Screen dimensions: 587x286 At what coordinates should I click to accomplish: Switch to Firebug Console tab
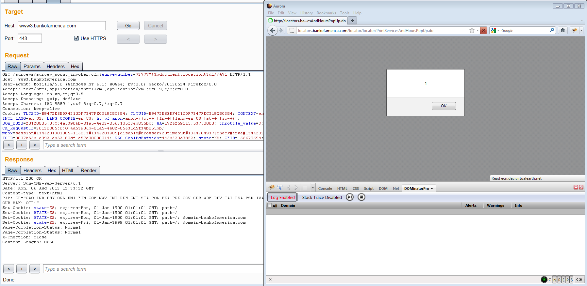[325, 188]
